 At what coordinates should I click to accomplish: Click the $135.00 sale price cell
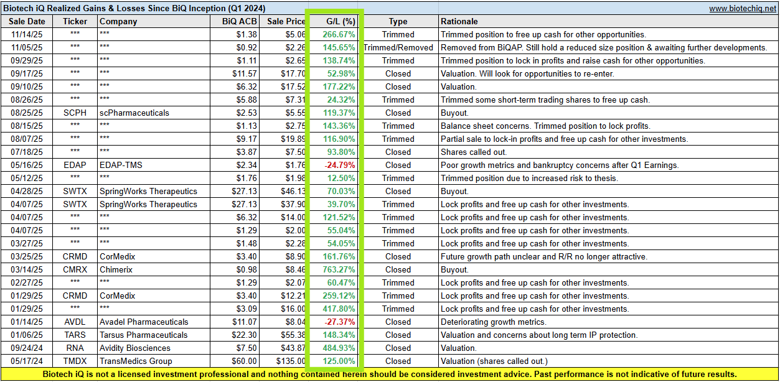pyautogui.click(x=284, y=361)
